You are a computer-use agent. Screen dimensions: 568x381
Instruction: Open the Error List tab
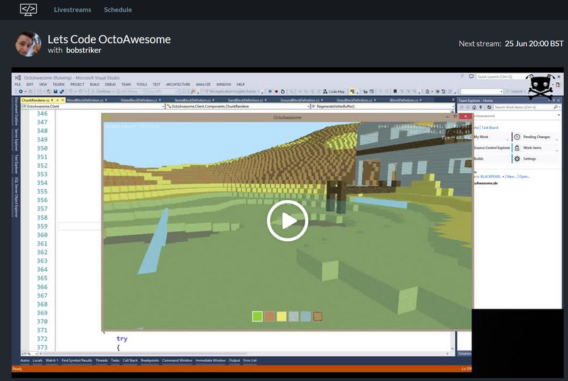pyautogui.click(x=250, y=360)
